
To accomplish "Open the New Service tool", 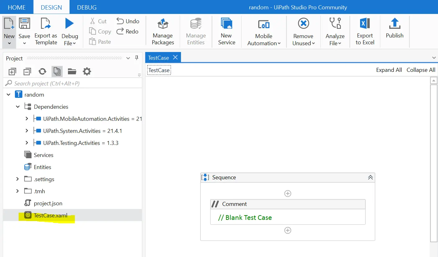I will (x=226, y=24).
